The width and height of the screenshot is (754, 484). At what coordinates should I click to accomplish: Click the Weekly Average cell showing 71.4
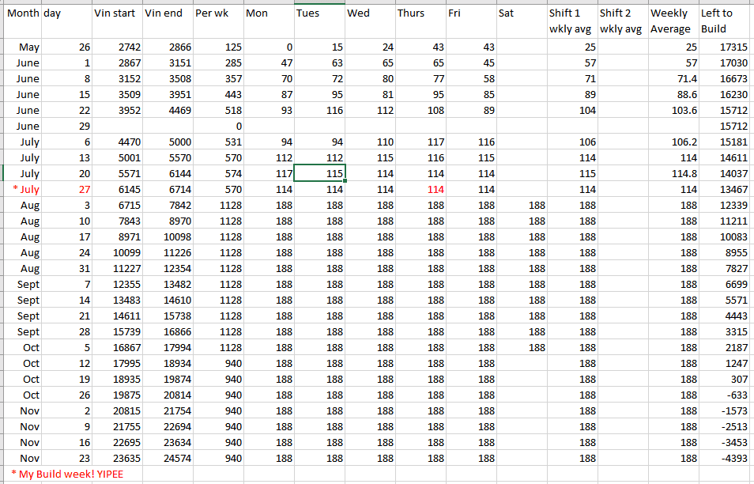[673, 79]
